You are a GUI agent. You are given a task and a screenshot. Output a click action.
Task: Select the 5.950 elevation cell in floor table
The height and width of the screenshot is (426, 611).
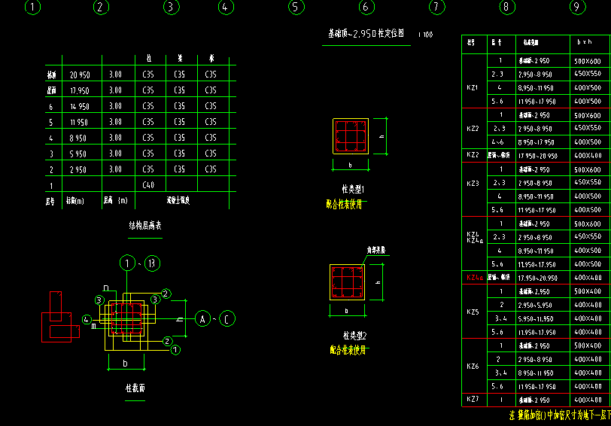(x=78, y=154)
